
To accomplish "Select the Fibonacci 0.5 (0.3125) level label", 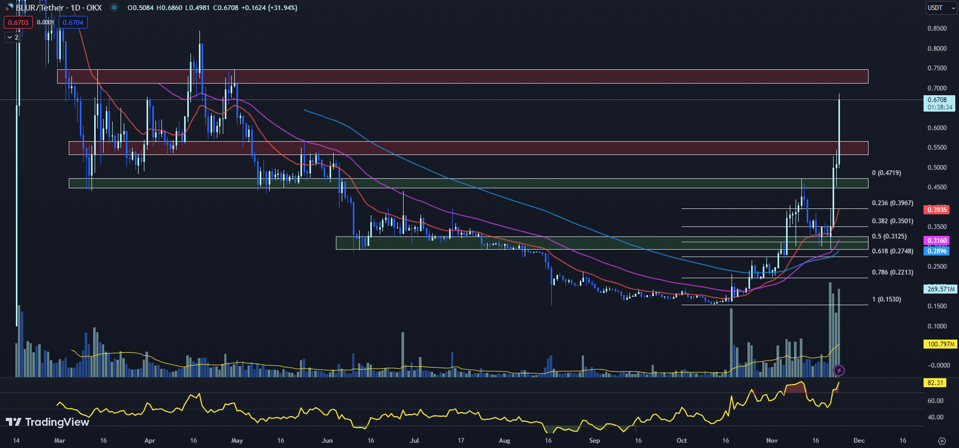I will 889,236.
